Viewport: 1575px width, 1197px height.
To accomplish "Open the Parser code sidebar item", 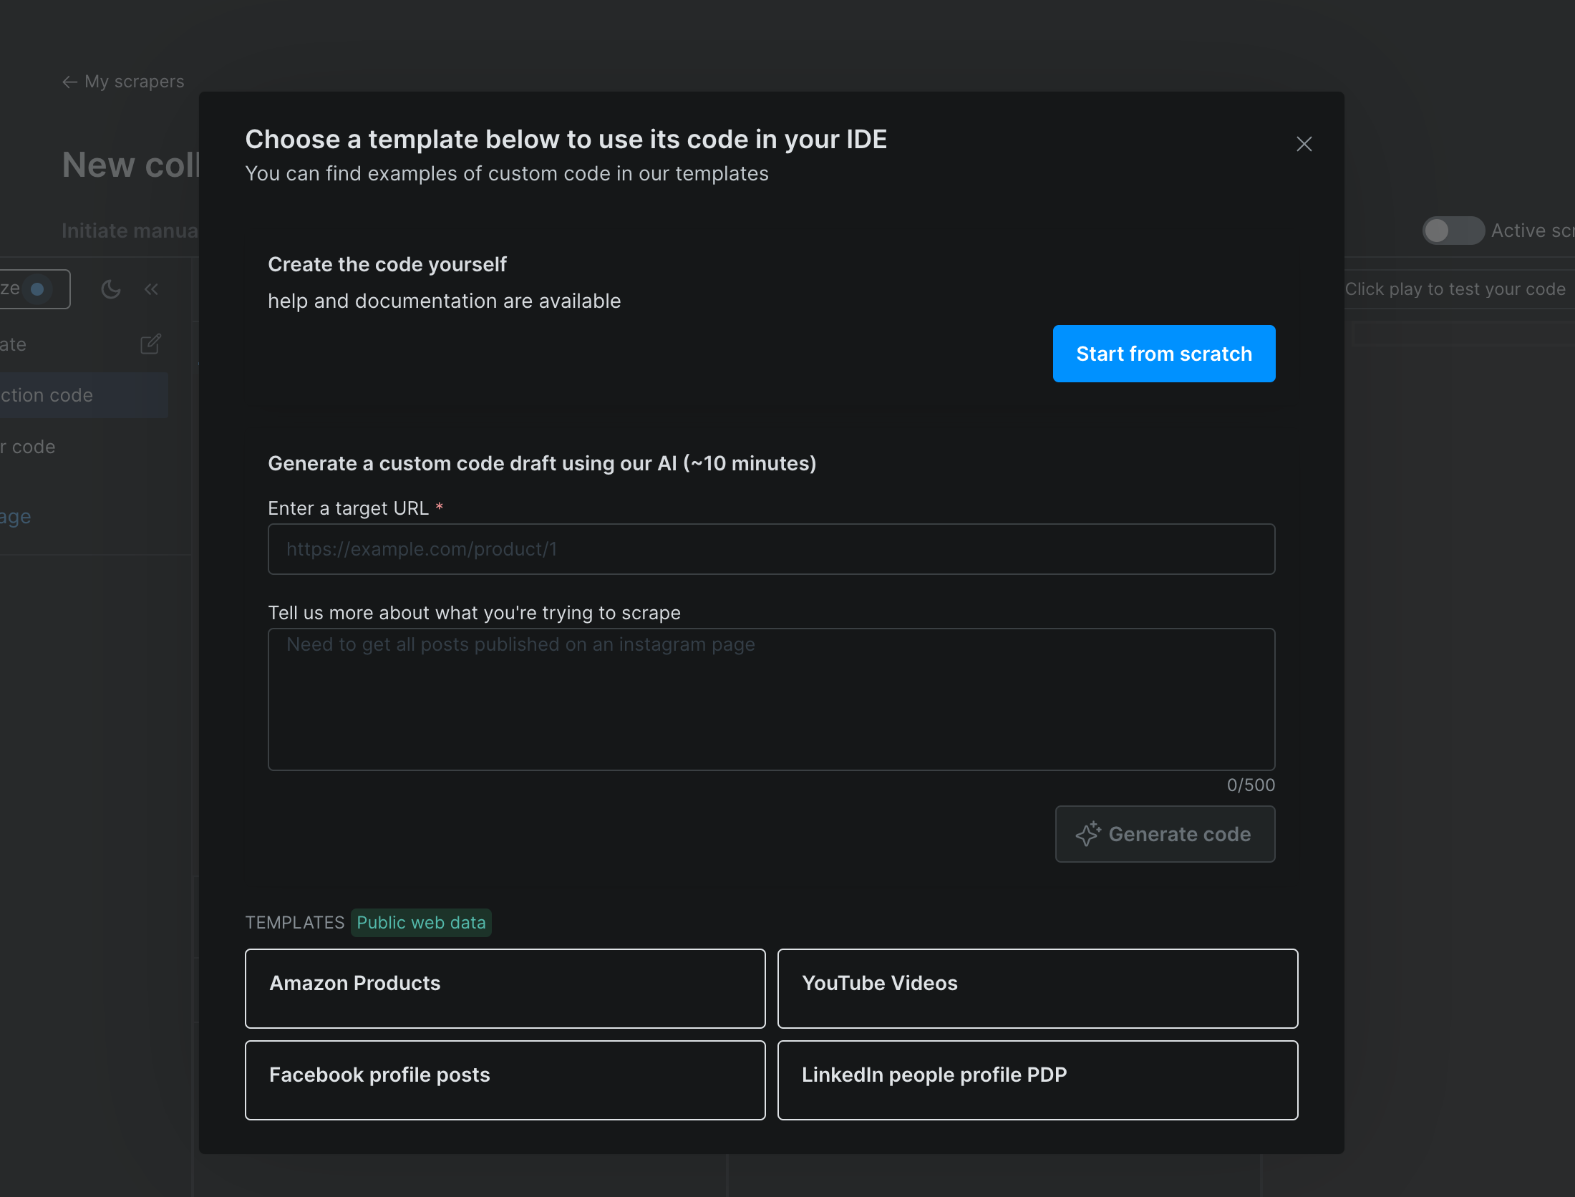I will click(27, 446).
